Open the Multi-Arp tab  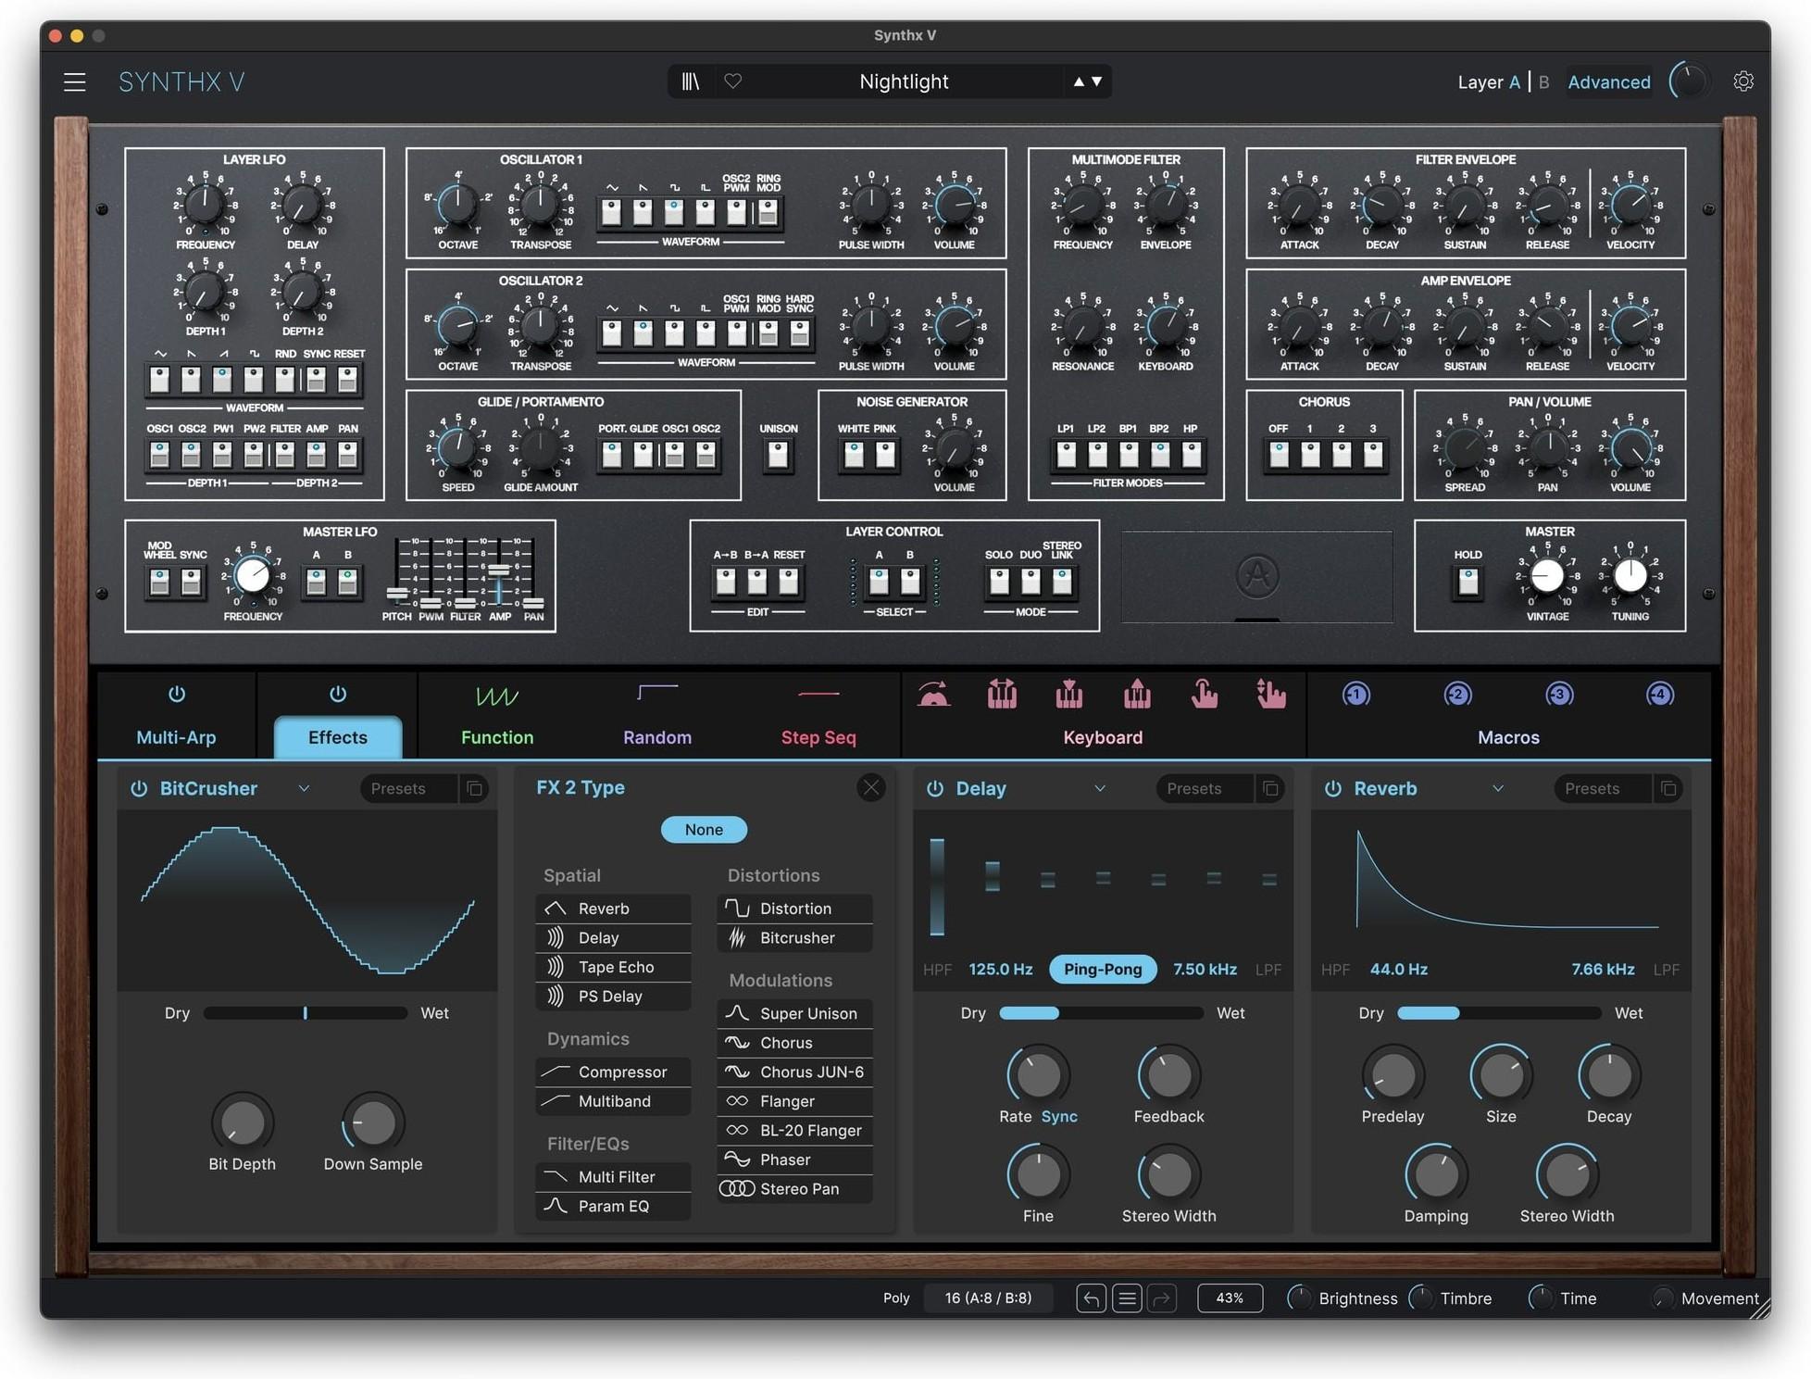click(x=176, y=737)
